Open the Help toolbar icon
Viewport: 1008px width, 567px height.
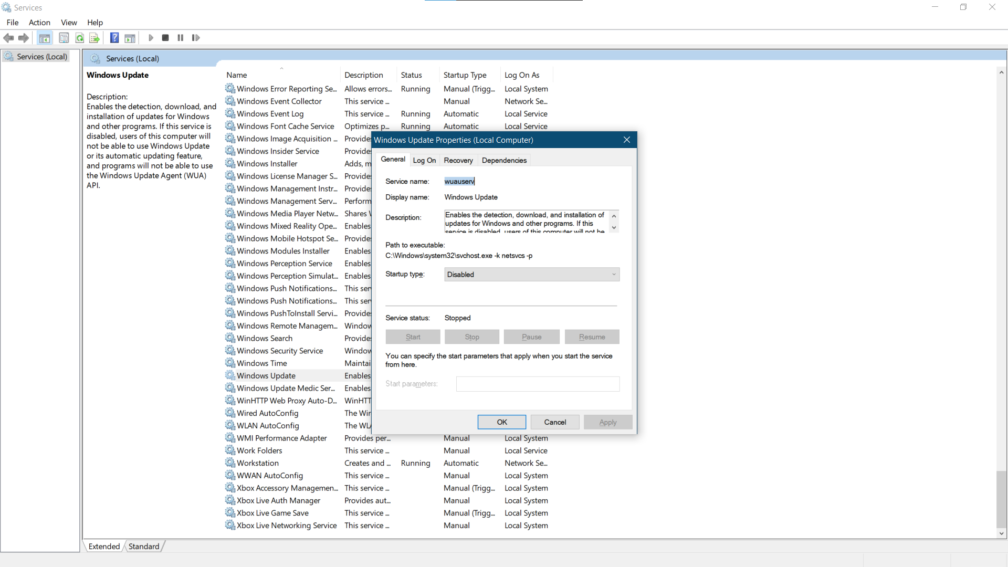(114, 38)
